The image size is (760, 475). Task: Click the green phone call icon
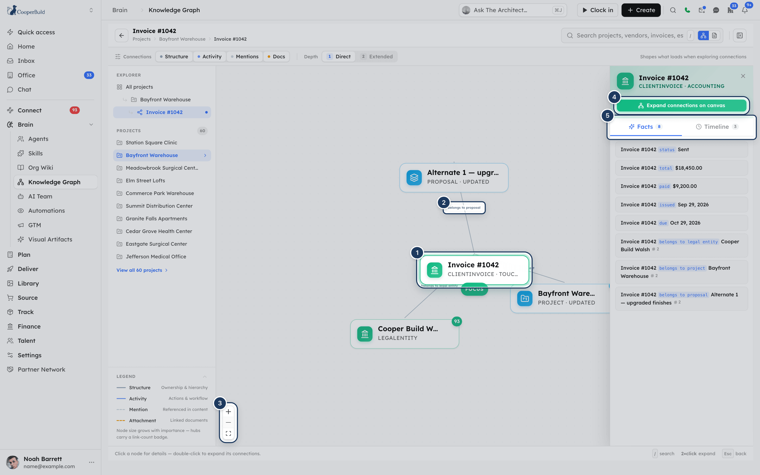[x=687, y=10]
